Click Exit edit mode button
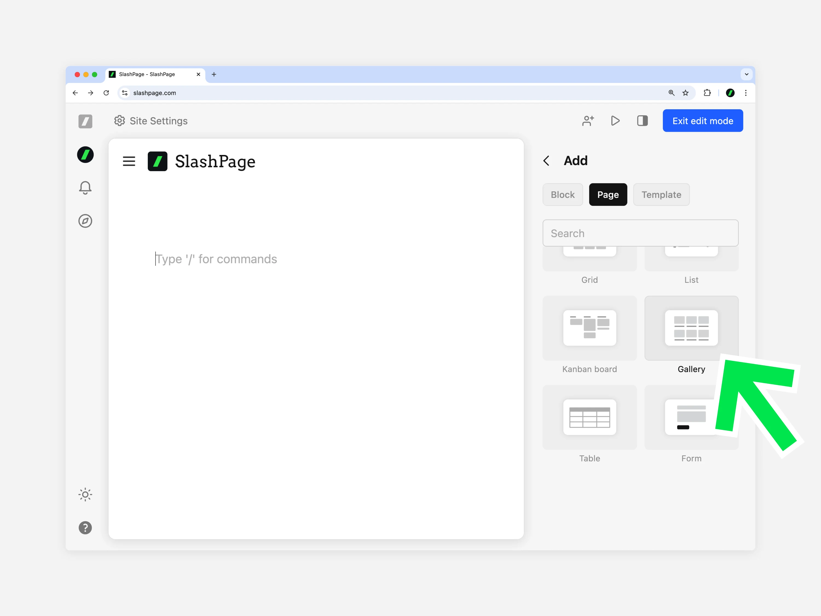 click(703, 121)
